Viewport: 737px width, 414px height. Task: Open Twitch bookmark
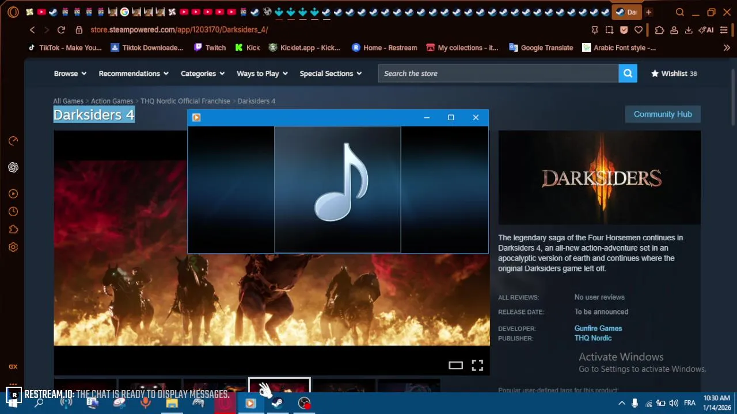(x=210, y=48)
